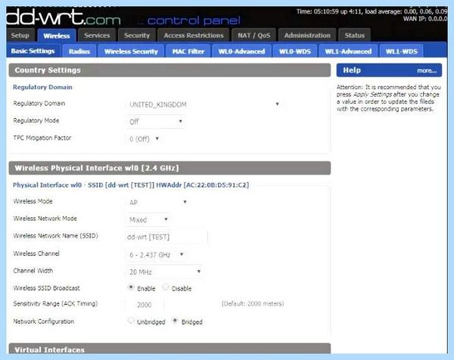Open Wireless Network Mode Mixed dropdown

[x=148, y=219]
